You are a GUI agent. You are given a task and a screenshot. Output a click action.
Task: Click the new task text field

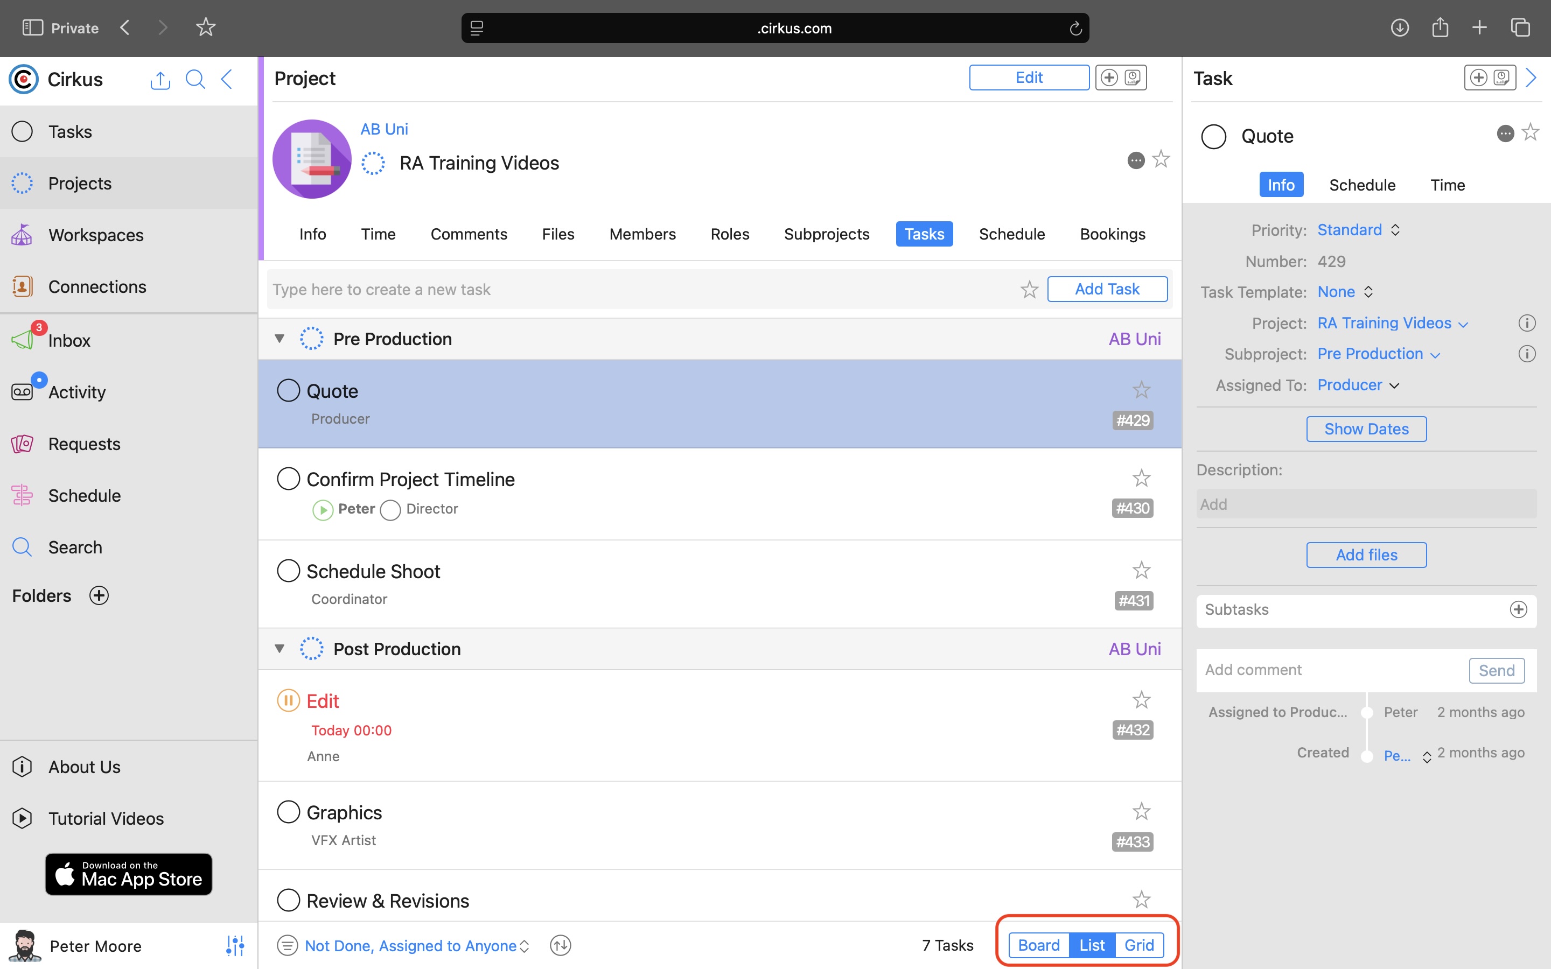coord(641,289)
